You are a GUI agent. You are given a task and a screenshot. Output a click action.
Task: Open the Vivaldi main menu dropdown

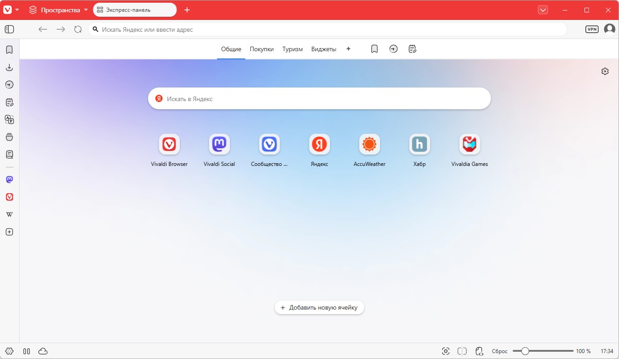[x=11, y=10]
